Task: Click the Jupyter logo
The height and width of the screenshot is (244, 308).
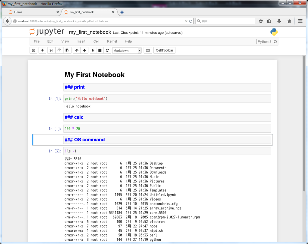Action: point(47,32)
